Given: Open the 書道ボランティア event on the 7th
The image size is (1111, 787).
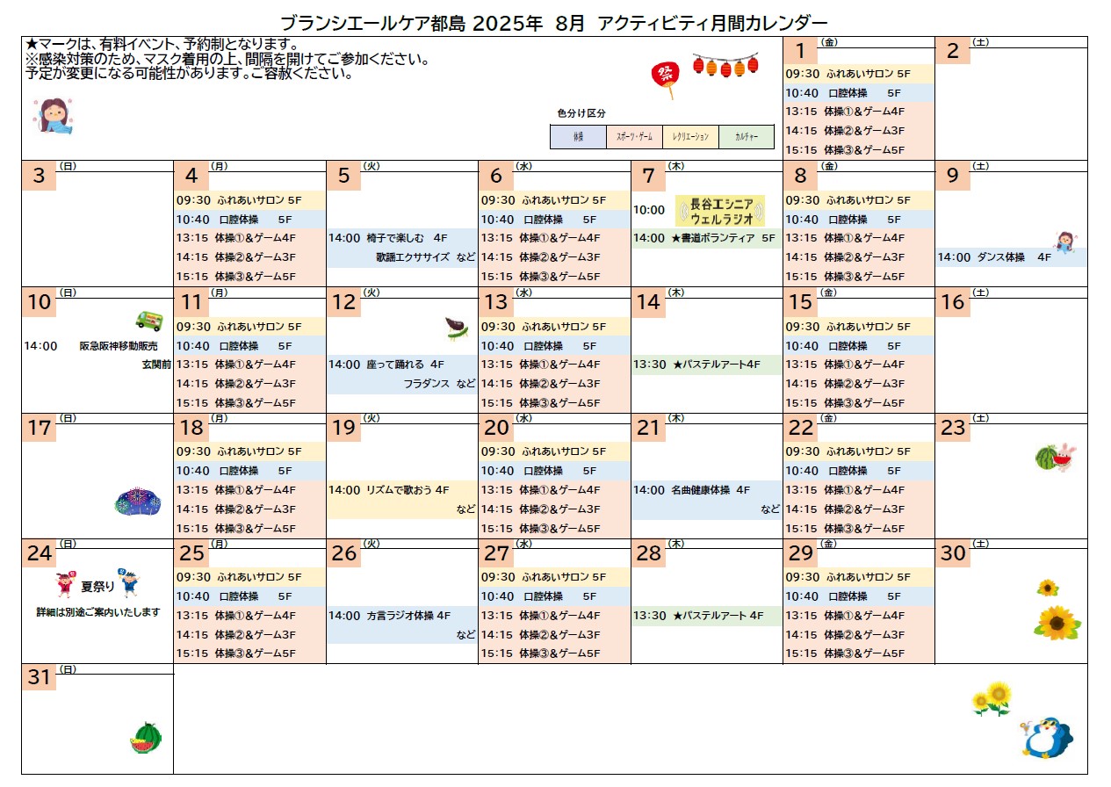Looking at the screenshot, I should click(707, 238).
